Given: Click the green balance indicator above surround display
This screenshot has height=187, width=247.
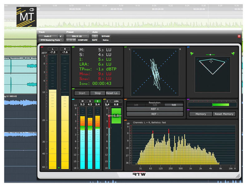Looking at the screenshot, I should pos(210,55).
